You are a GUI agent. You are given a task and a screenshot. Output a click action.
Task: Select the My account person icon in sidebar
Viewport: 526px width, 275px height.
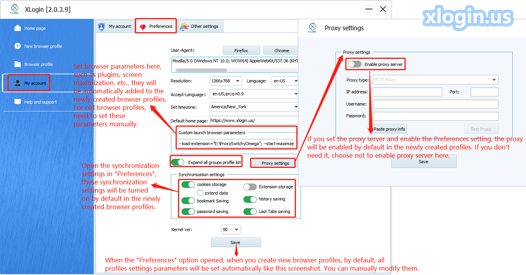(18, 83)
